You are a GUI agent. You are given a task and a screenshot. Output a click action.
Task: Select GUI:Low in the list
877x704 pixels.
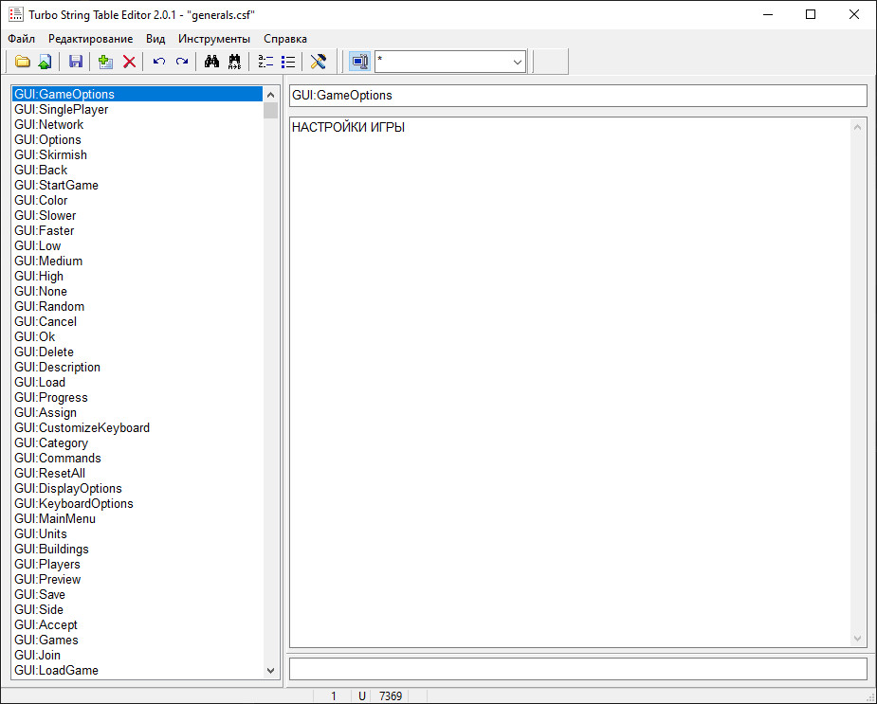point(137,245)
